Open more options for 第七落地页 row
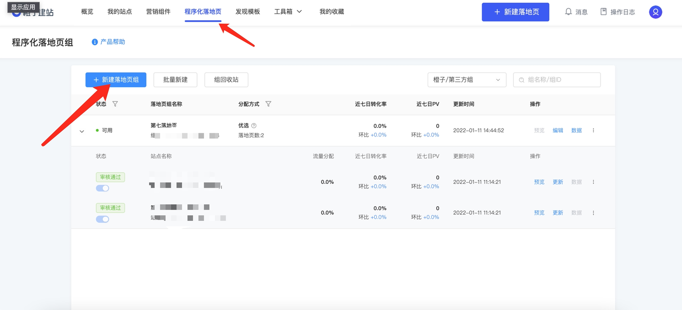This screenshot has height=310, width=682. (x=593, y=130)
